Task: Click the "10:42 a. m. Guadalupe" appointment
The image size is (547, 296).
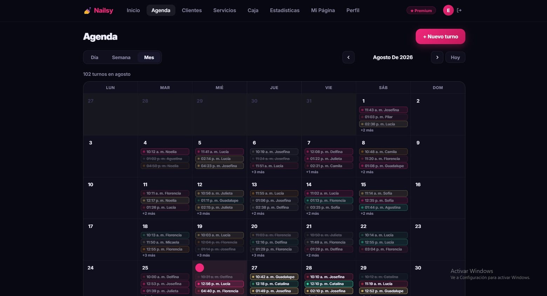Action: (274, 277)
